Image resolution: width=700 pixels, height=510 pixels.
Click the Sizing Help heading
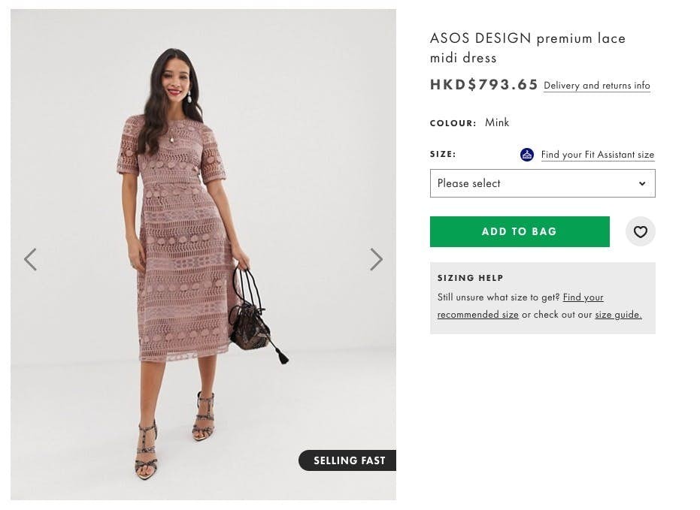471,278
